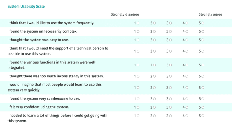This screenshot has height=132, width=232.
Task: Pick 4 for 'too much inconsistency in this system'
Action: coord(187,76)
